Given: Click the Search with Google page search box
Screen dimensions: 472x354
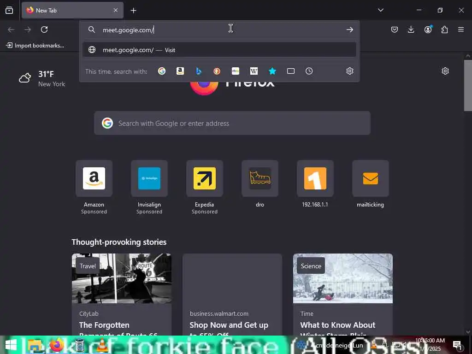Looking at the screenshot, I should [232, 123].
